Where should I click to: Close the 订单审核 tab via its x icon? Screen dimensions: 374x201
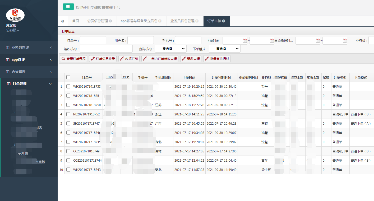coord(224,21)
